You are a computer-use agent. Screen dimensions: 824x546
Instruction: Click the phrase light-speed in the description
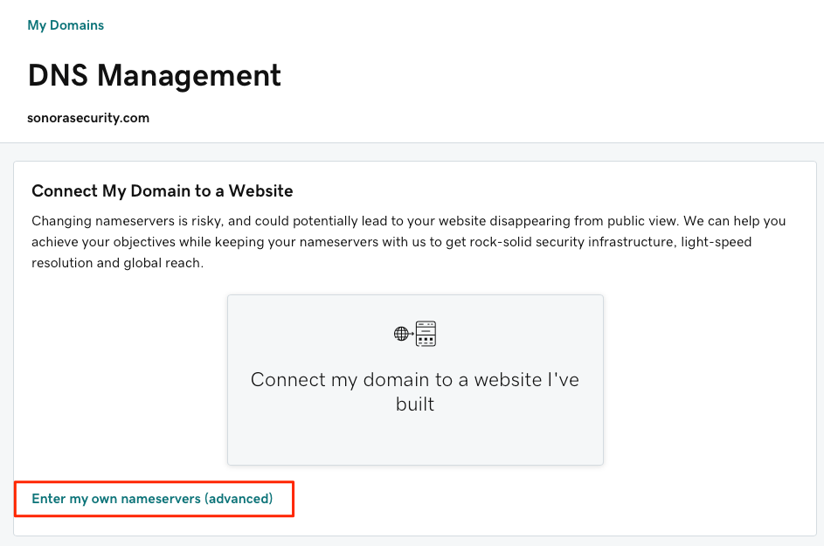pos(717,242)
